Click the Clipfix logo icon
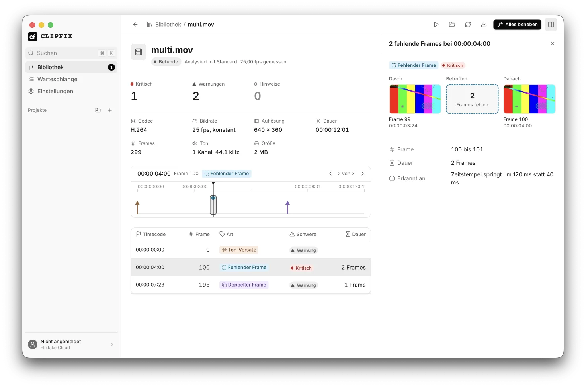Screen dimensions: 586x387 point(33,37)
